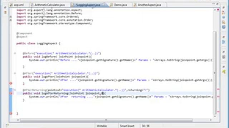Click vertical scrollbar down arrow
The width and height of the screenshot is (229, 128).
click(x=215, y=116)
